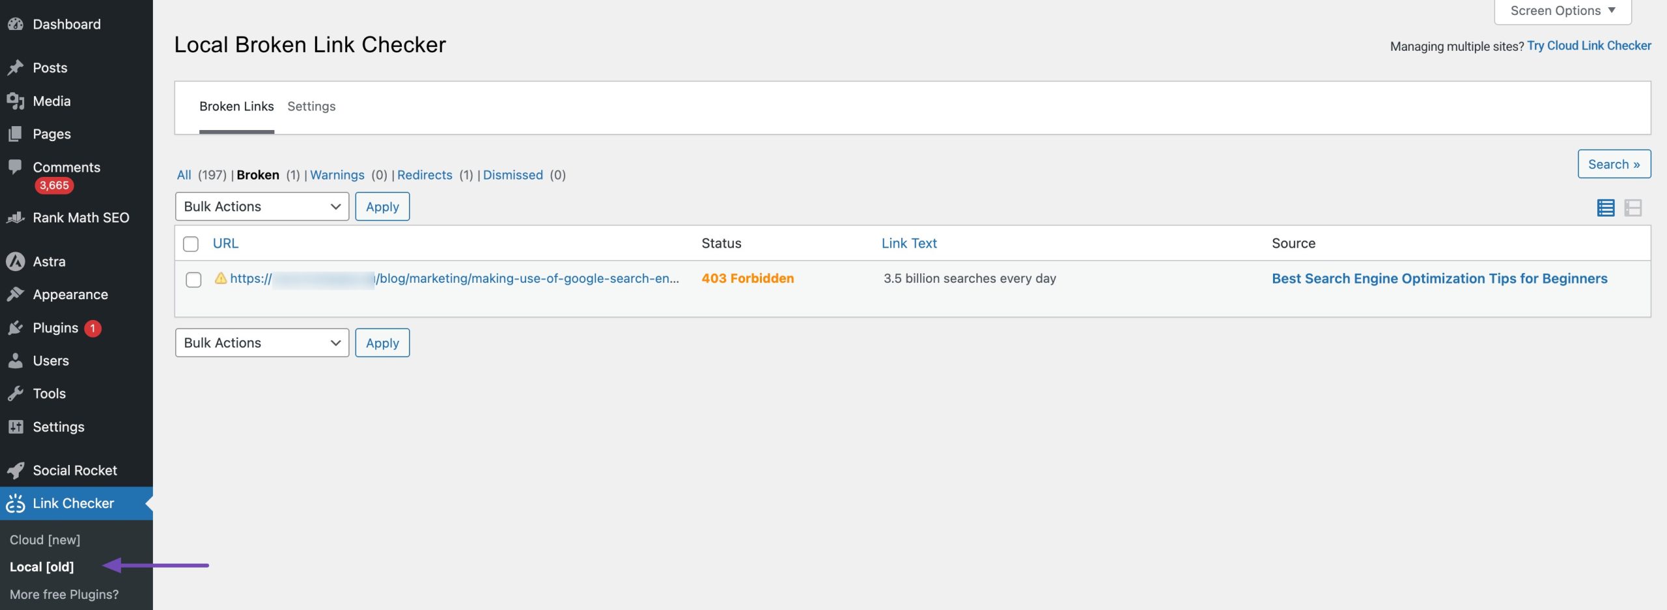Click the Source column header
Viewport: 1667px width, 610px height.
1293,243
